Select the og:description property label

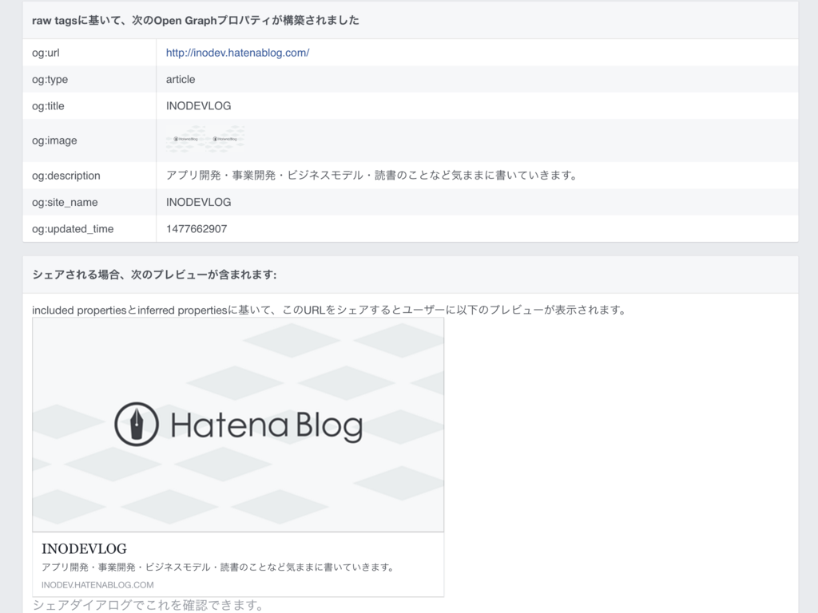(66, 176)
